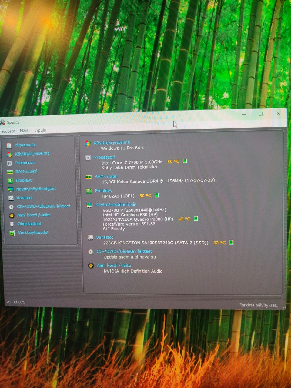
Task: Open the RAM-muisti heading in summary panel
Action: pos(106,176)
